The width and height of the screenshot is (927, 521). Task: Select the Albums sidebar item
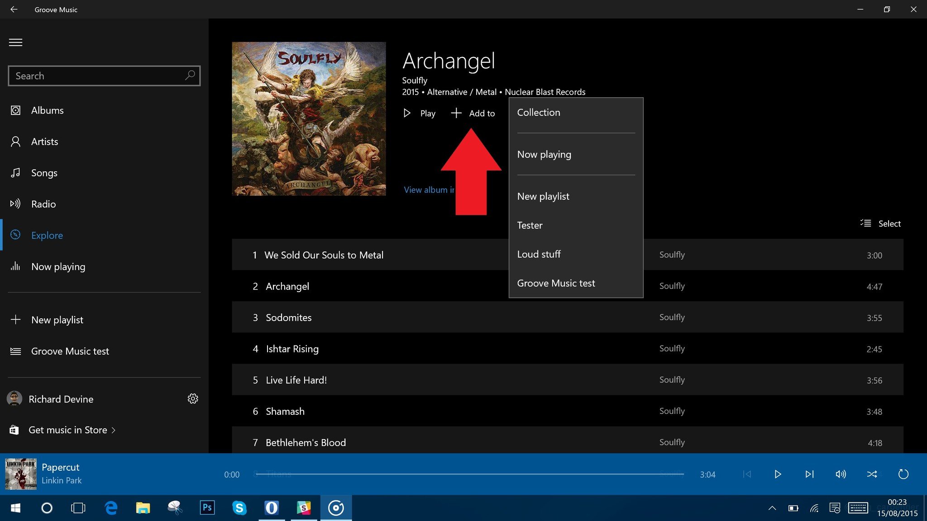(47, 109)
